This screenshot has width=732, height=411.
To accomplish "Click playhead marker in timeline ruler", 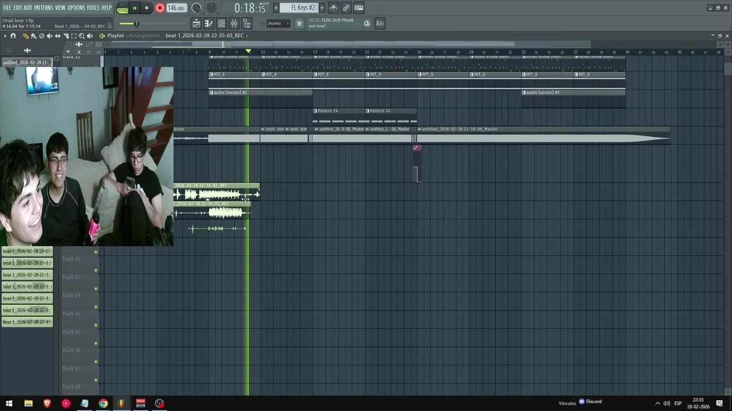I will [248, 51].
